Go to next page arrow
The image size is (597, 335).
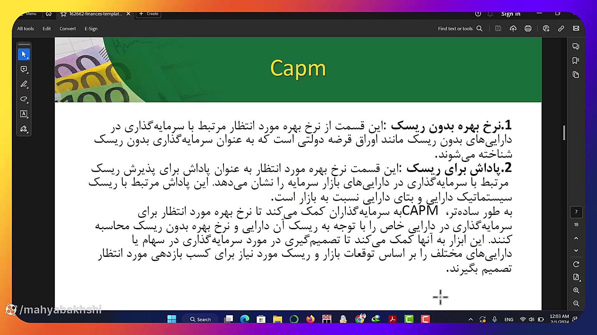576,250
